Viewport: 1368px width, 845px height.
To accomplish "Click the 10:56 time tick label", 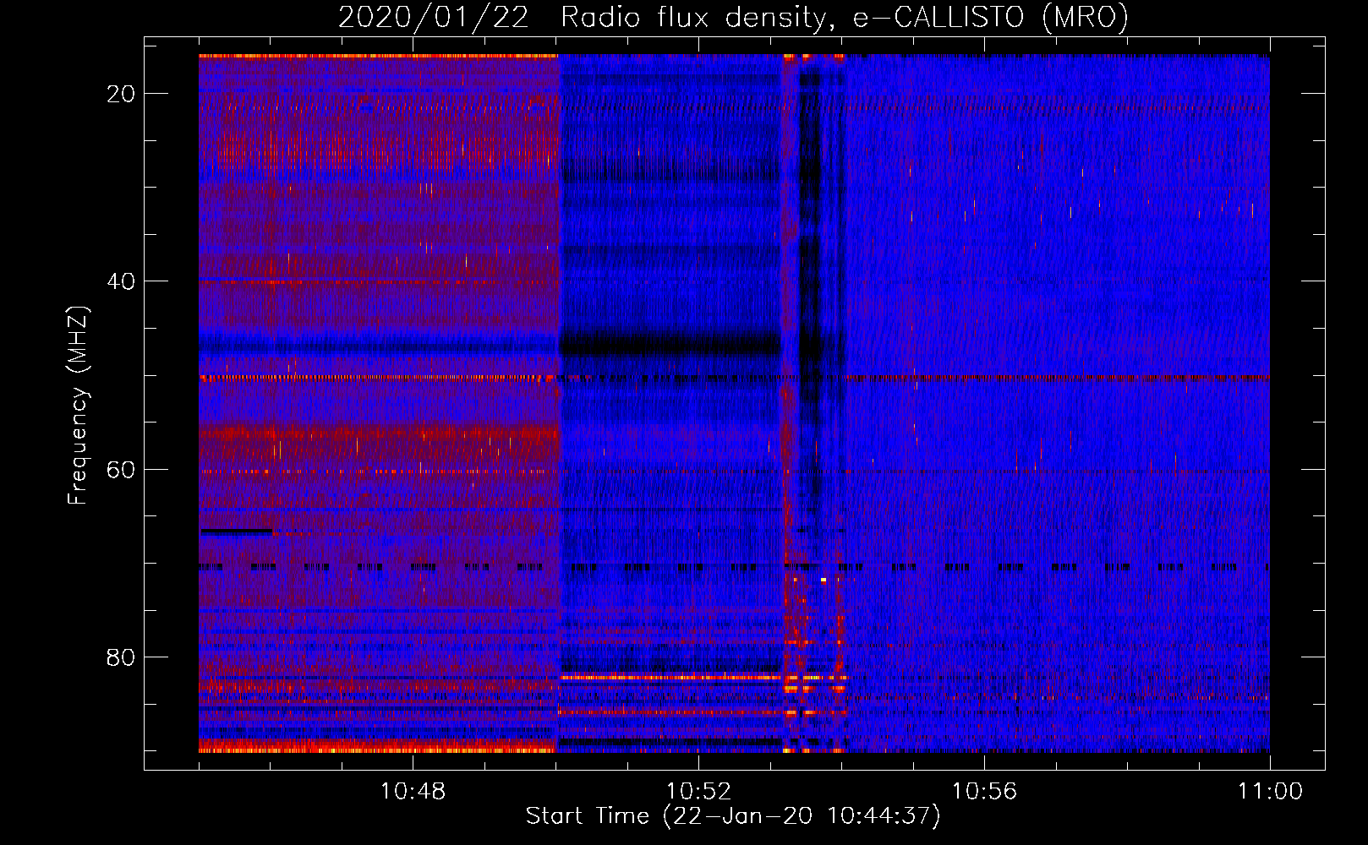I will coord(984,792).
